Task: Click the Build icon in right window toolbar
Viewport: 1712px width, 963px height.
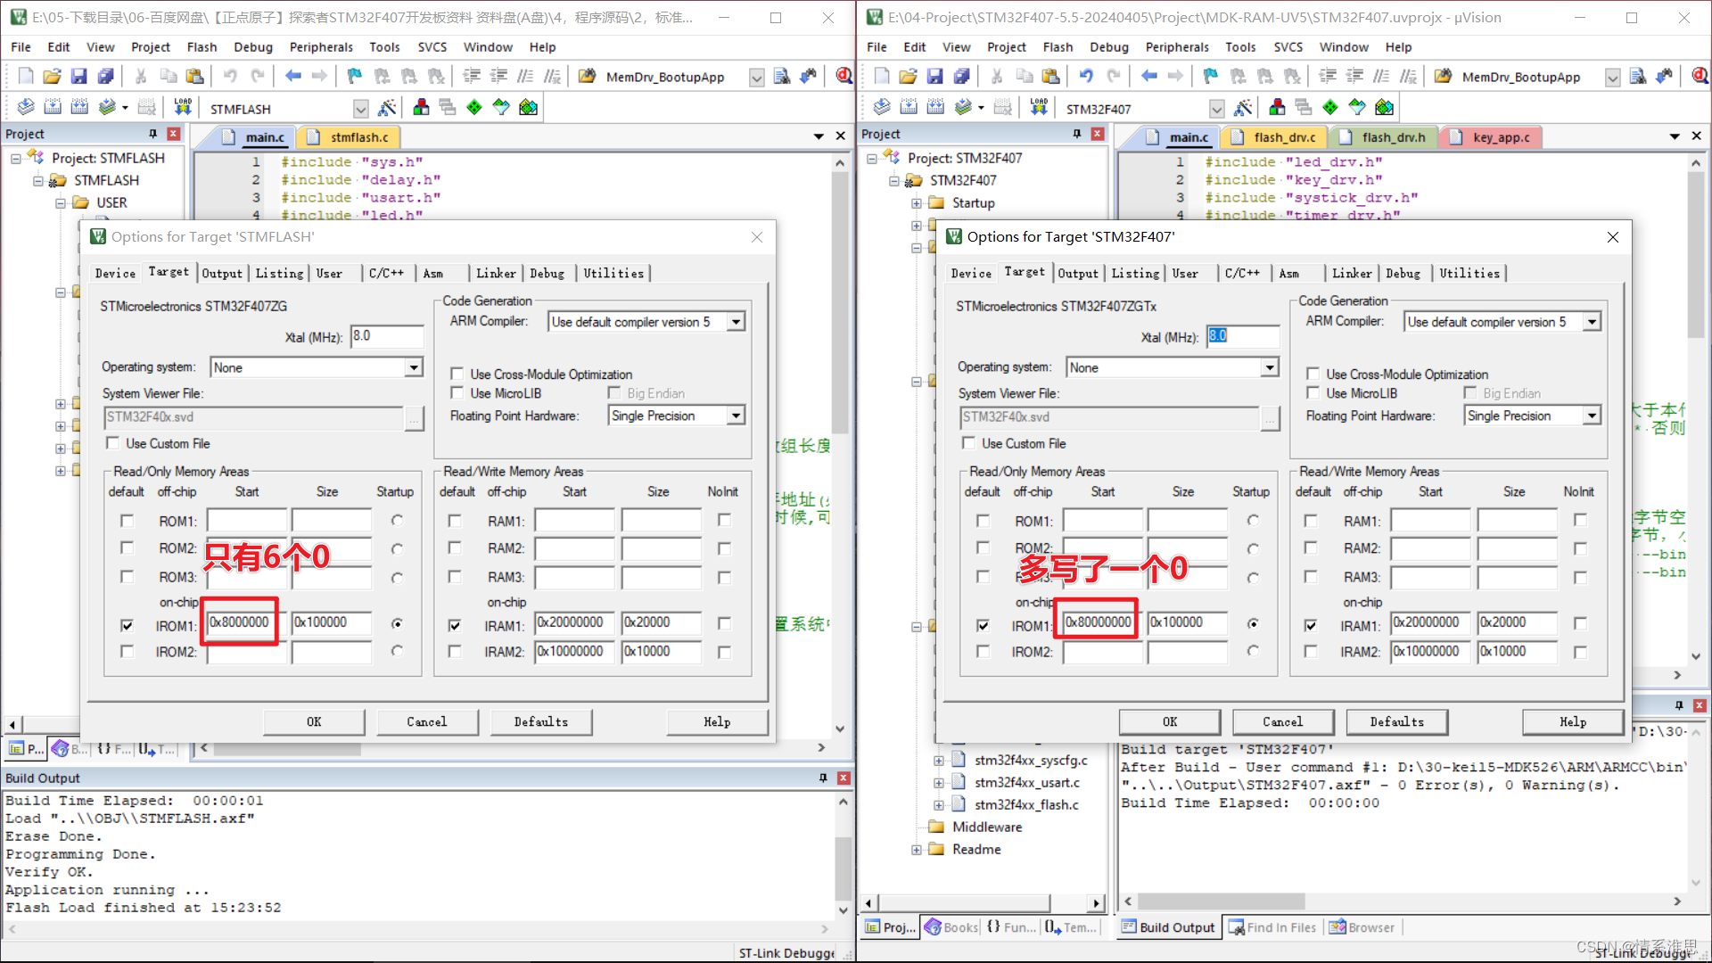Action: tap(909, 108)
